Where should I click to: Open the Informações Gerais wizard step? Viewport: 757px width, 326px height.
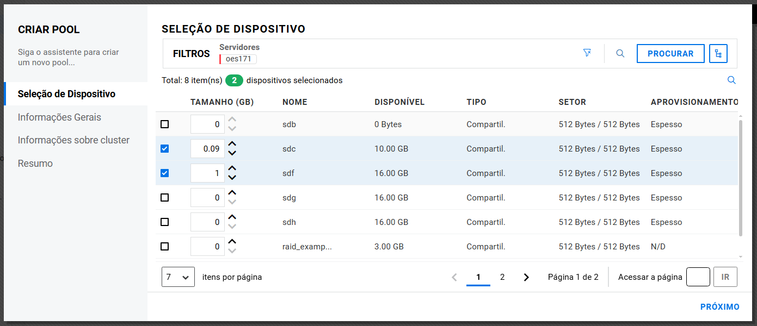[x=59, y=117]
